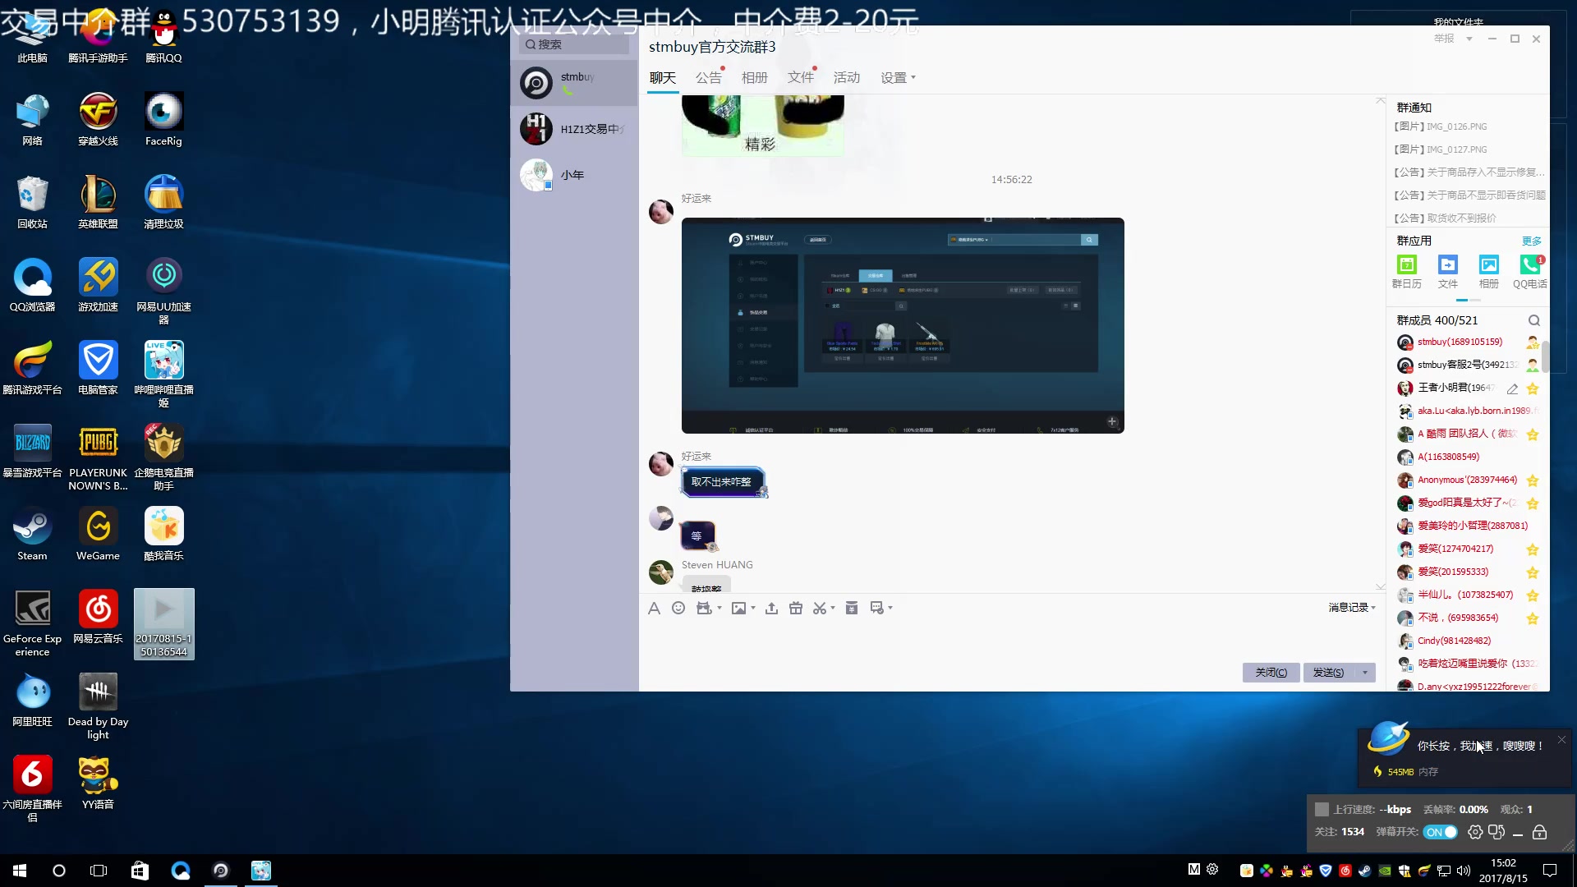1577x887 pixels.
Task: Click the 搜索 box in conversation list
Action: click(574, 44)
